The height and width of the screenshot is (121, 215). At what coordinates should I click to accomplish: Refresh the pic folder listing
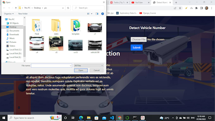pyautogui.click(x=68, y=8)
